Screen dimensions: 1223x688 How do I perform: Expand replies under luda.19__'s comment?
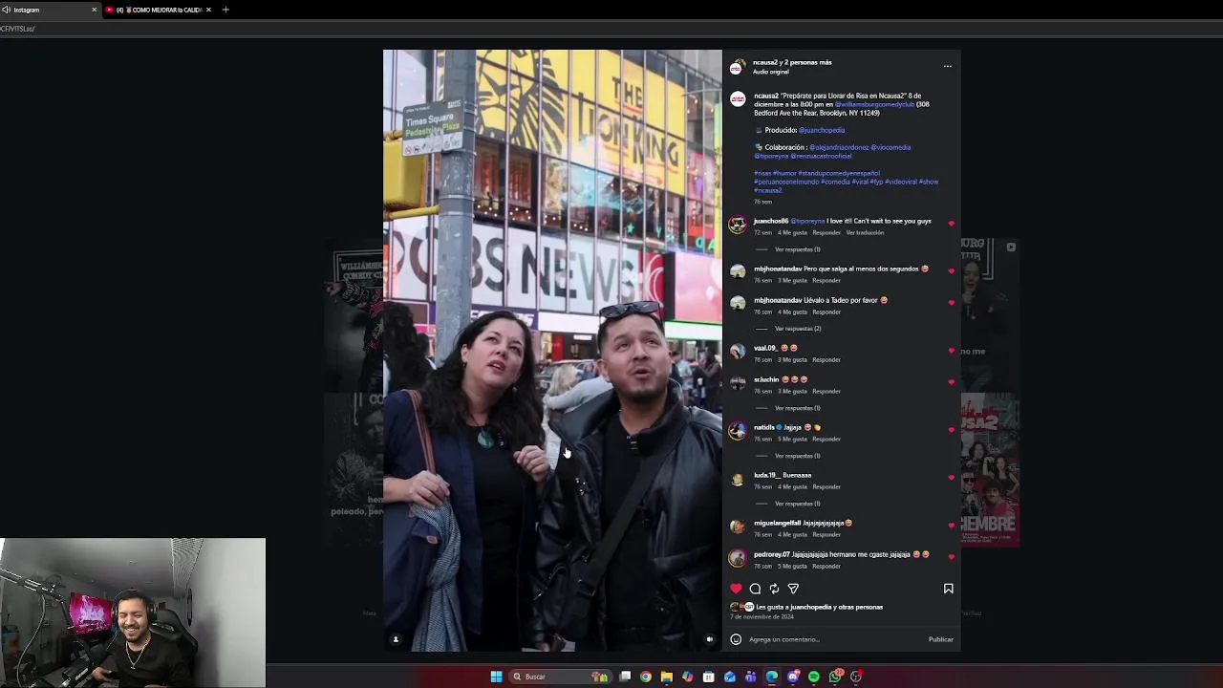coord(797,504)
